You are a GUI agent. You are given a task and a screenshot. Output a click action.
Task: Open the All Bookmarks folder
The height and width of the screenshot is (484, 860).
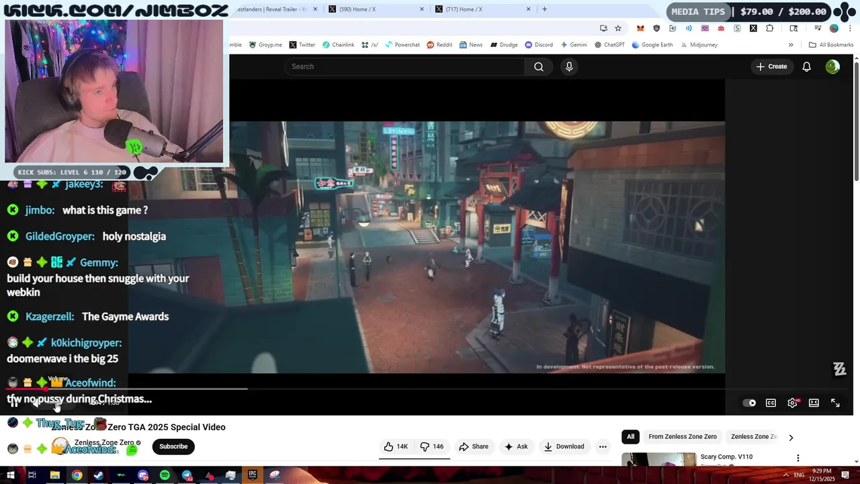(x=831, y=45)
